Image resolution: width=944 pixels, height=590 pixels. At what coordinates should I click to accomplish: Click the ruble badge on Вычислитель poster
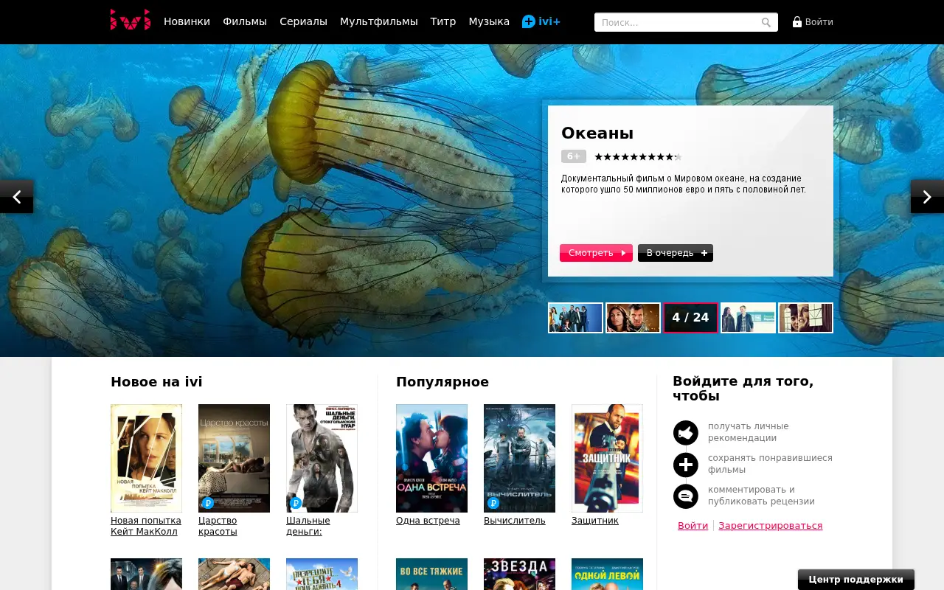493,503
